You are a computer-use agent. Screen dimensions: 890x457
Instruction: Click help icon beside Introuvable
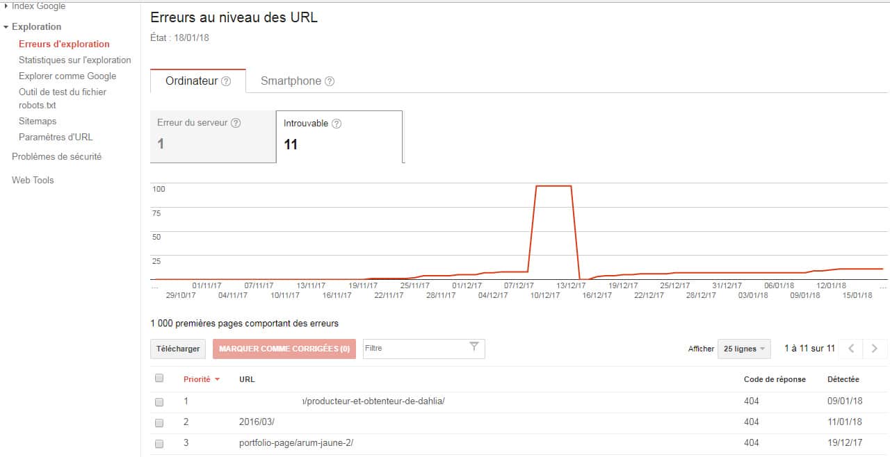point(337,124)
